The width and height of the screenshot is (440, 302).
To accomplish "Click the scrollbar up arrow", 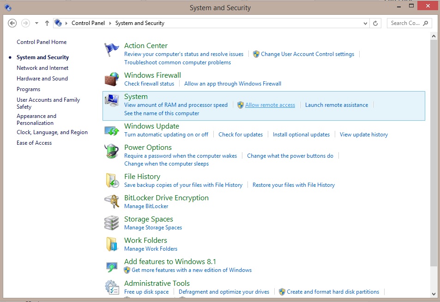I will 434,36.
